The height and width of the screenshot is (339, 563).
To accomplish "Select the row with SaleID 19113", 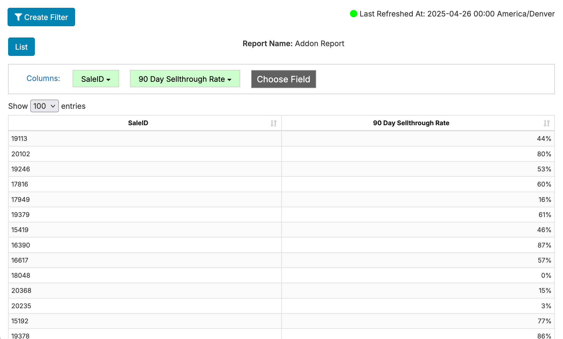I will pyautogui.click(x=19, y=139).
